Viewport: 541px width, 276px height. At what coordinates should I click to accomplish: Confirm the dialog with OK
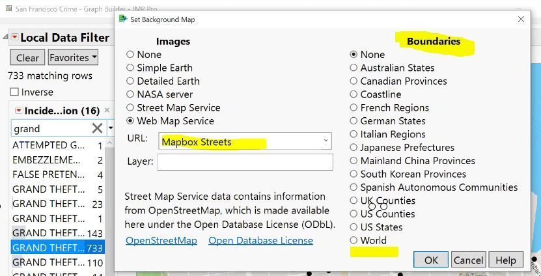point(431,260)
